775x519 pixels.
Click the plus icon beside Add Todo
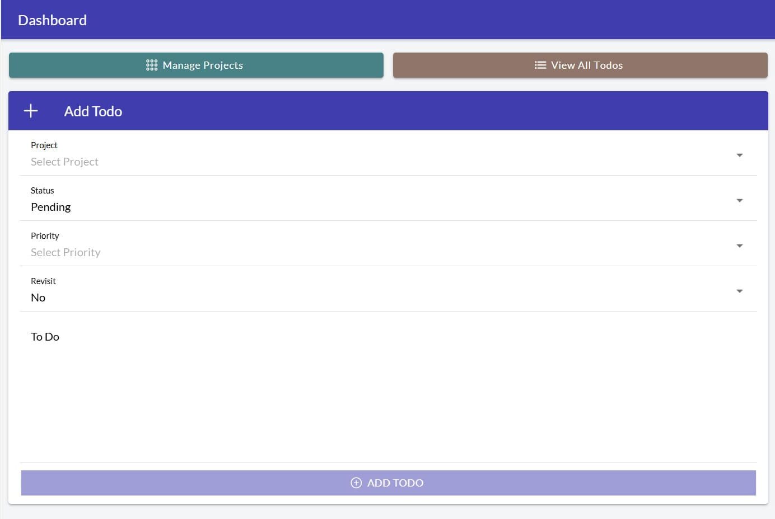pyautogui.click(x=31, y=111)
